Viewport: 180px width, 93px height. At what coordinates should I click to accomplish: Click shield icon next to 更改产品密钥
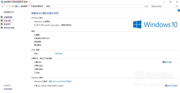(x=166, y=86)
